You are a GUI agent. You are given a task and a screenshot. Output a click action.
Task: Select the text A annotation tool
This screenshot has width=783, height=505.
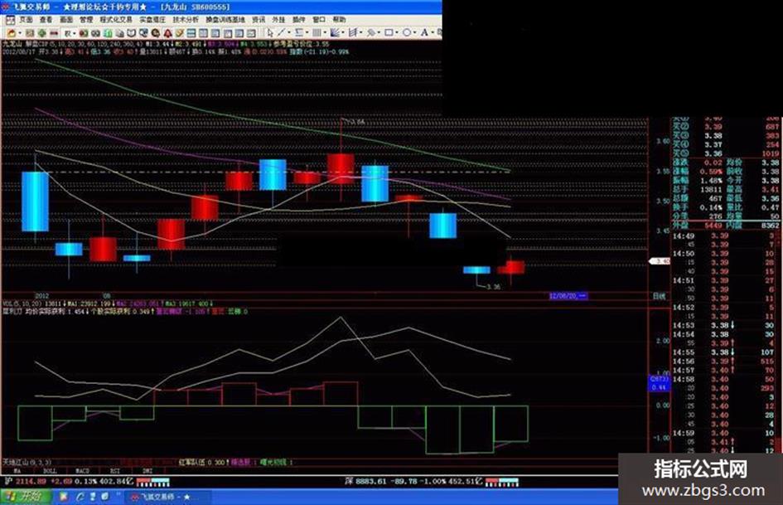pos(424,33)
